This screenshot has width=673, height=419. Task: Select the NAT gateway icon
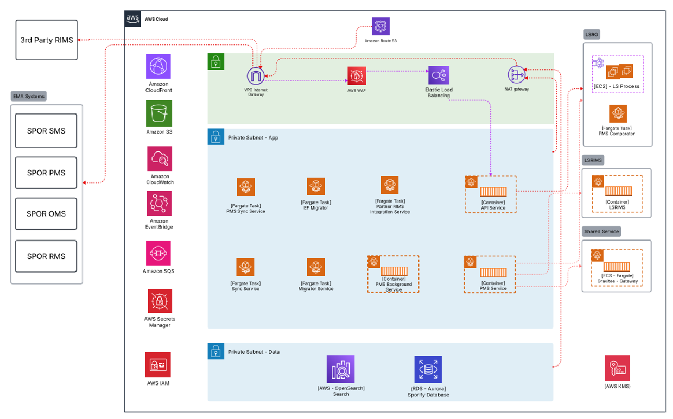516,75
